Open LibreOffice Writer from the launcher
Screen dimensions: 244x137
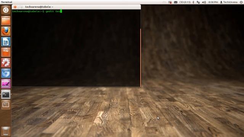(x=6, y=41)
